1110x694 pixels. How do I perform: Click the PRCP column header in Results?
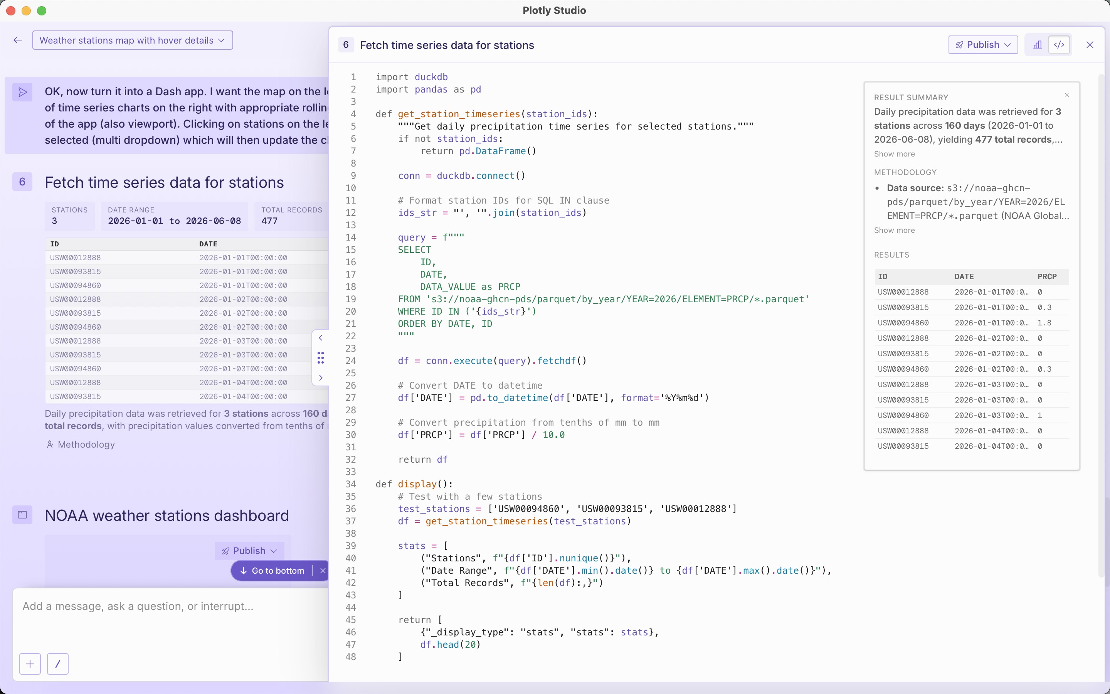click(x=1047, y=276)
